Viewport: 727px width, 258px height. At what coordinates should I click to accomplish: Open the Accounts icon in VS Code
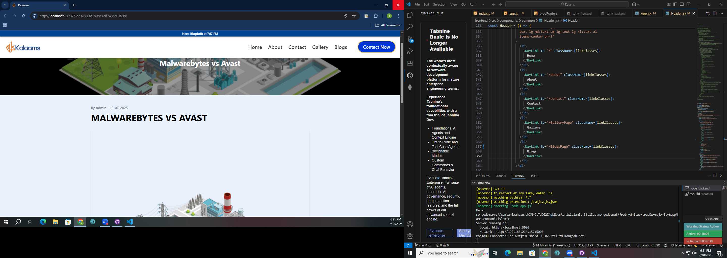pyautogui.click(x=410, y=224)
